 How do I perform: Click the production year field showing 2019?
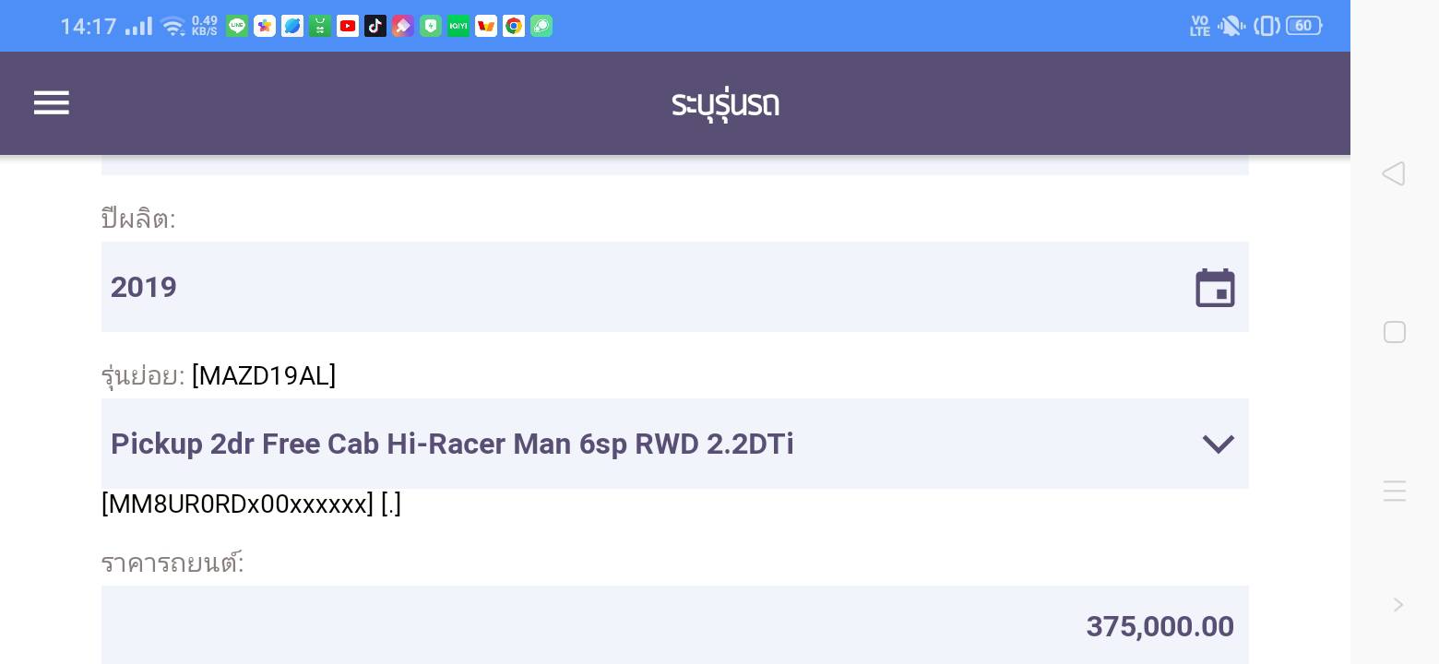coord(675,287)
